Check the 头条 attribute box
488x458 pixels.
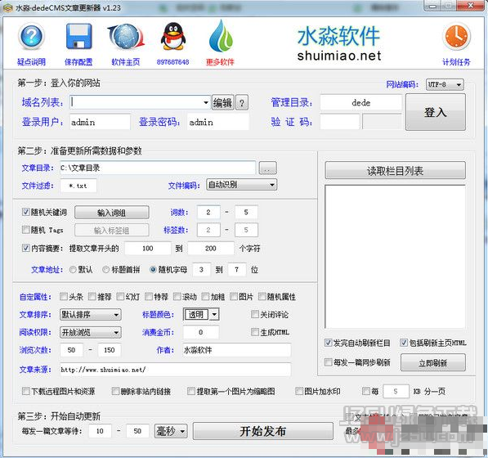pos(63,296)
